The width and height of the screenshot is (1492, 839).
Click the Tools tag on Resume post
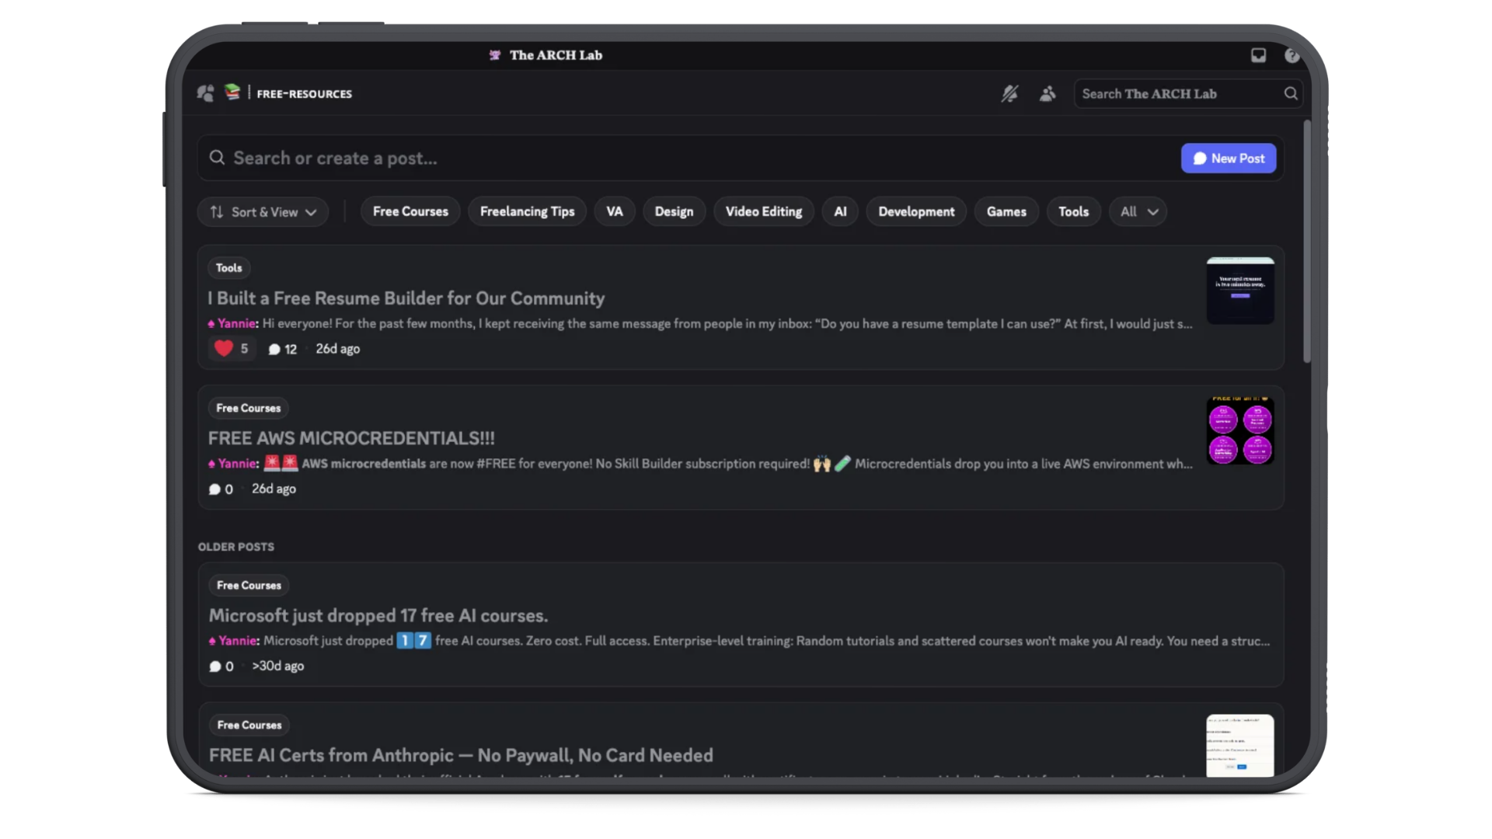pyautogui.click(x=229, y=268)
